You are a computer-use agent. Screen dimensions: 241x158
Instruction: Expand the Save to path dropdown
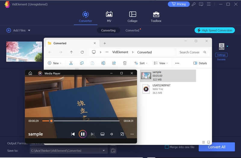pos(104,150)
